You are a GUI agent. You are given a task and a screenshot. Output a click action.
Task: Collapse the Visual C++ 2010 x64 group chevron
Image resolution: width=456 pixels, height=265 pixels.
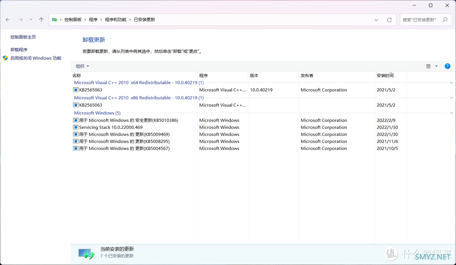coord(452,83)
